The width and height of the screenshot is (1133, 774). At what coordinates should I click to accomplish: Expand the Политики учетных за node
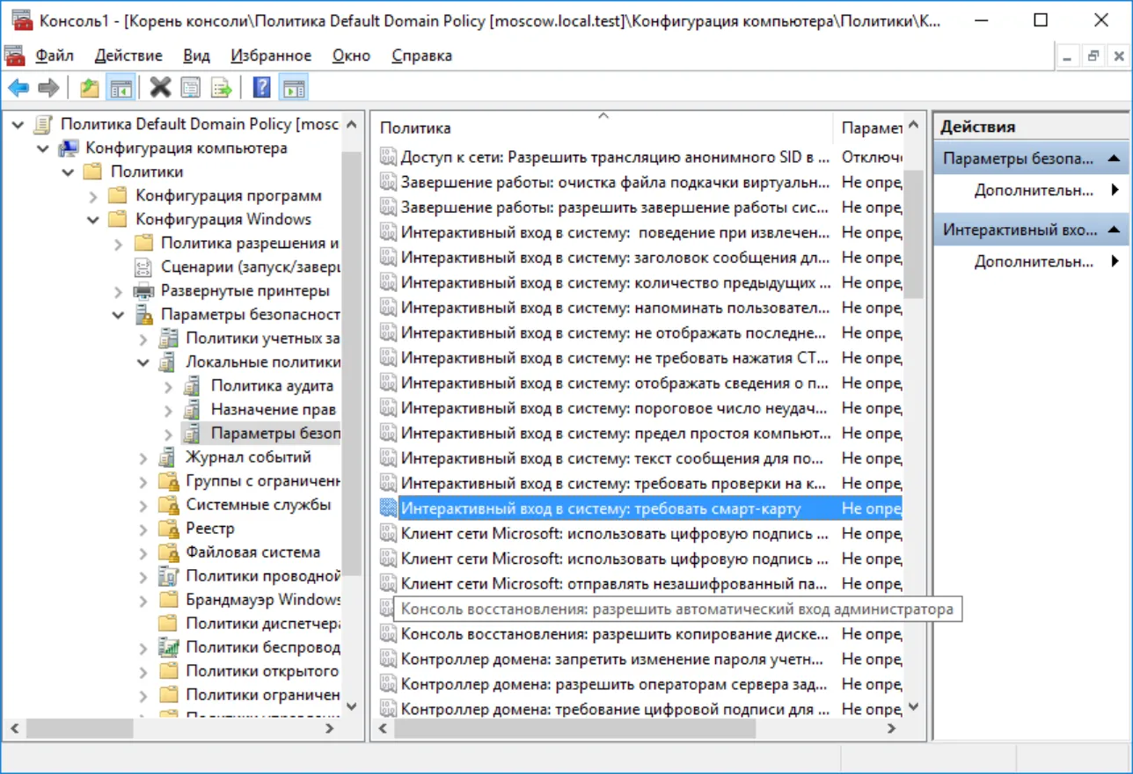pos(143,339)
